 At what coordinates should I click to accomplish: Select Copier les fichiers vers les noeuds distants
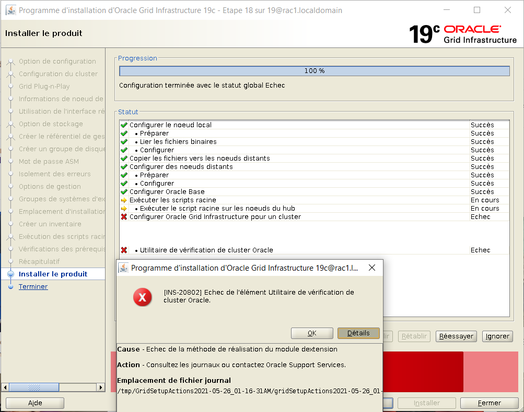click(x=200, y=159)
